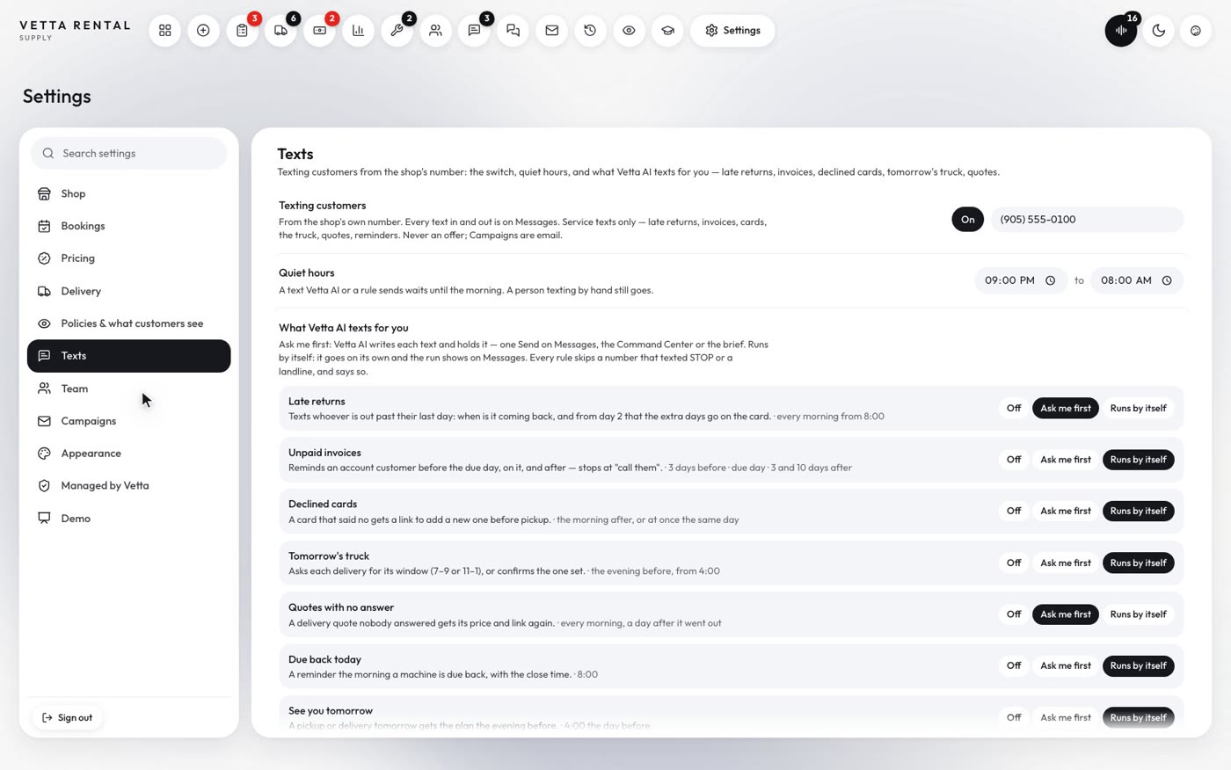
Task: Click the Settings button in top bar
Action: click(732, 31)
